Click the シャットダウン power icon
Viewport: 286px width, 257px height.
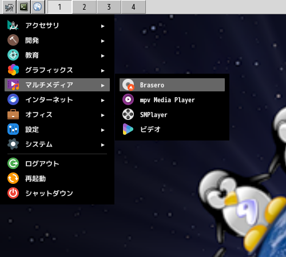(x=13, y=193)
